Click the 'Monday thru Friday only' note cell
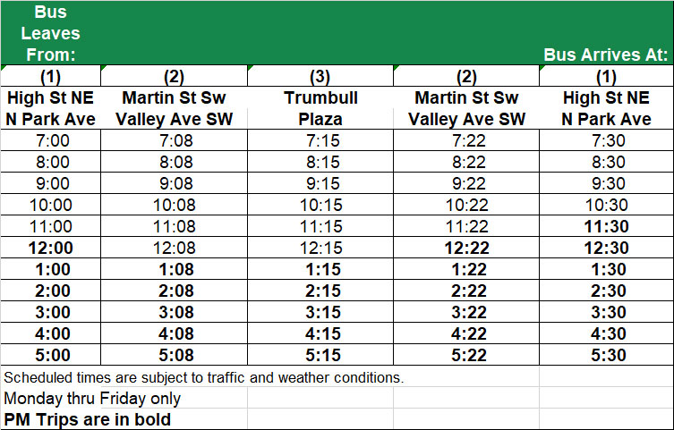Viewport: 674px width, 430px height. [x=92, y=398]
